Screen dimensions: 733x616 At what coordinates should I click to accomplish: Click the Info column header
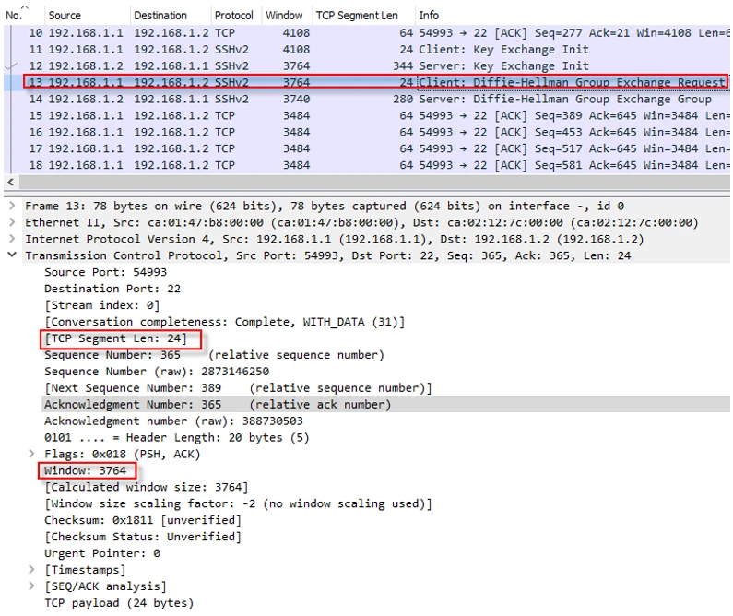pos(429,15)
